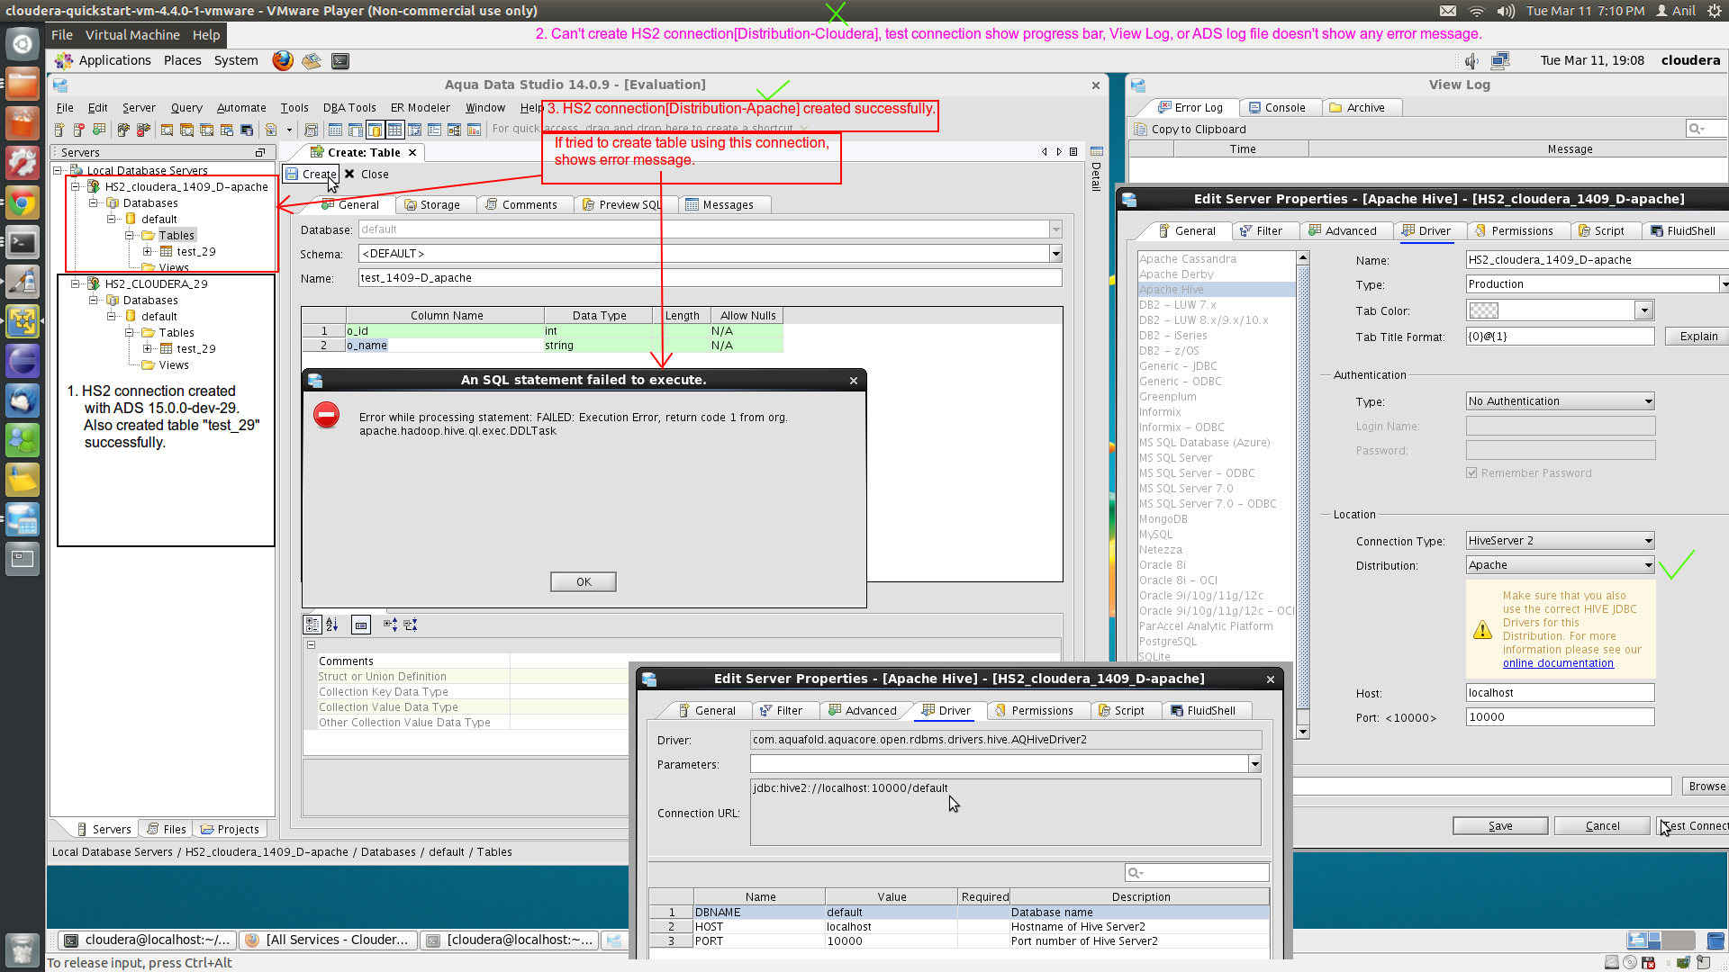
Task: Collapse the HS2_CLOUDERA_29 server node
Action: [76, 284]
